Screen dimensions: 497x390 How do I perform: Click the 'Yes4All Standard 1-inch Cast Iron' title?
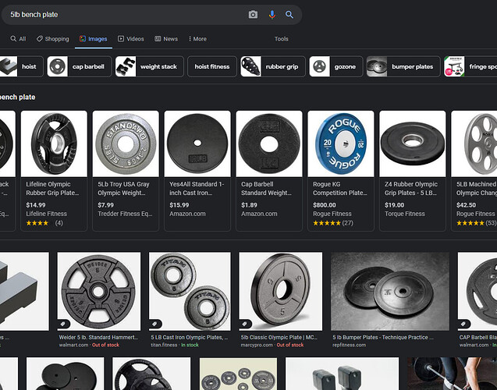pyautogui.click(x=197, y=189)
